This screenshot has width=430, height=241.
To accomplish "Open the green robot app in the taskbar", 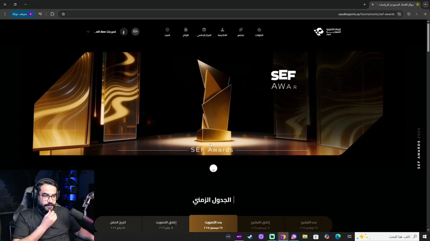I will tap(272, 237).
